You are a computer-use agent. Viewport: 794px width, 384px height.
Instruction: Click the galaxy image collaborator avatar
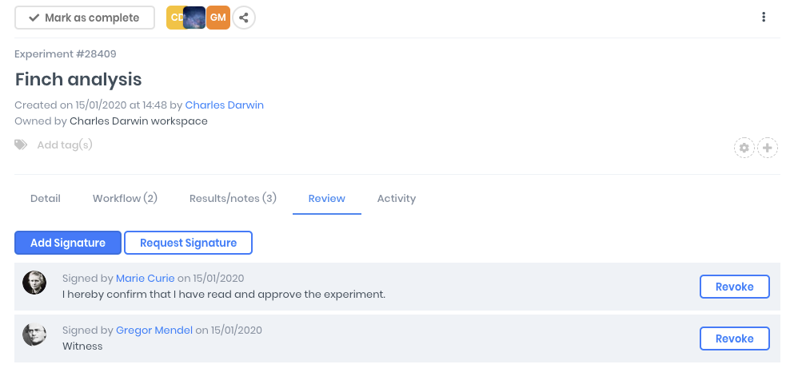194,18
